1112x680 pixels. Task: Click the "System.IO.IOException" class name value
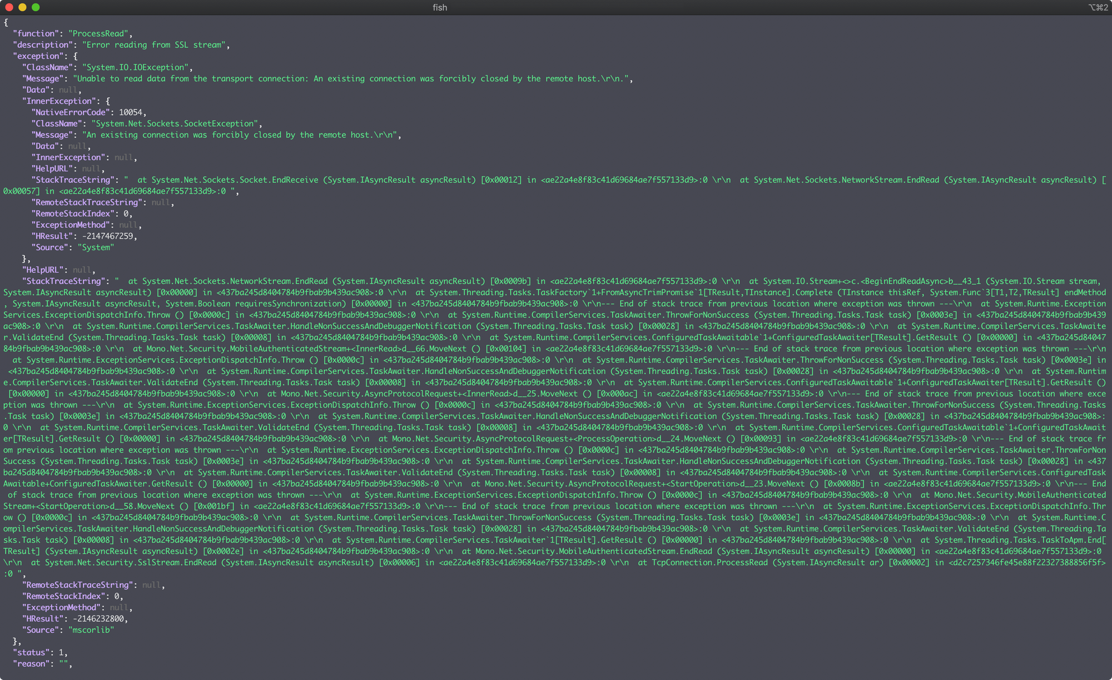[x=135, y=67]
